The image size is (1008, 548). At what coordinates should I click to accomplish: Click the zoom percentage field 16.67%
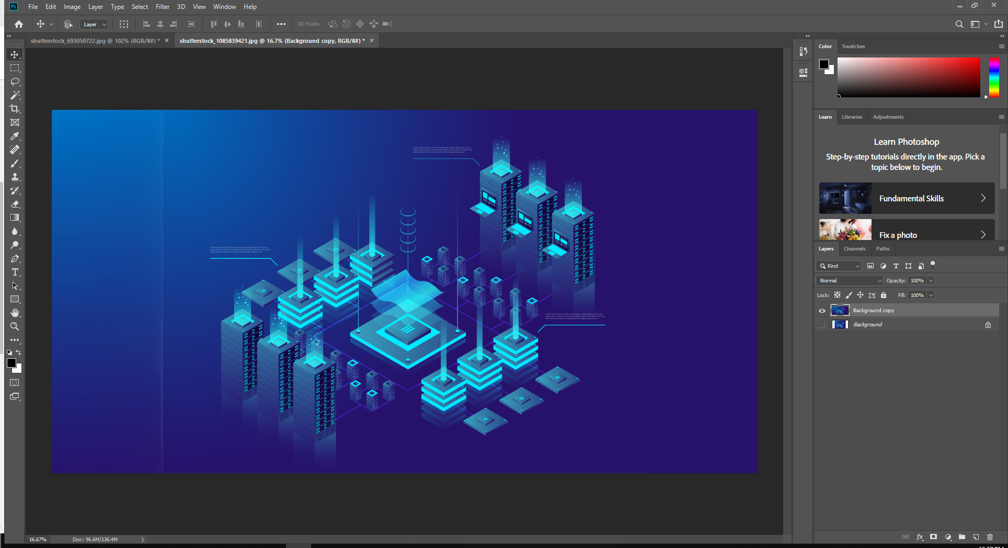pos(38,539)
